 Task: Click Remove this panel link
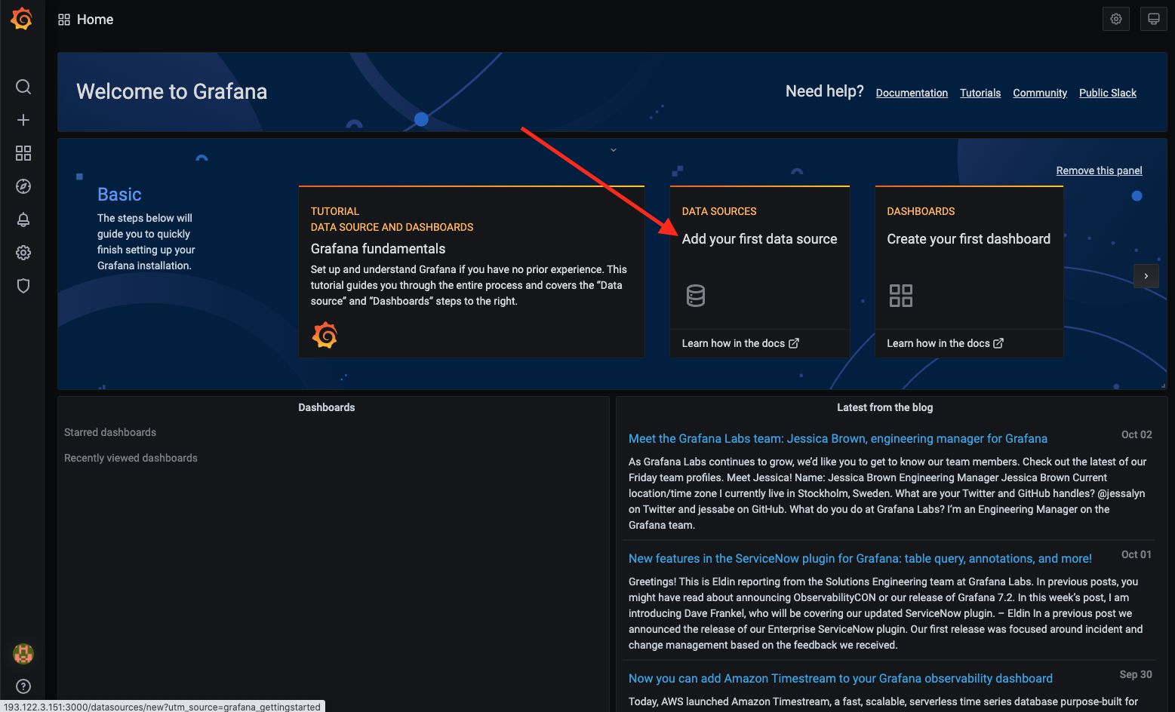(x=1099, y=170)
